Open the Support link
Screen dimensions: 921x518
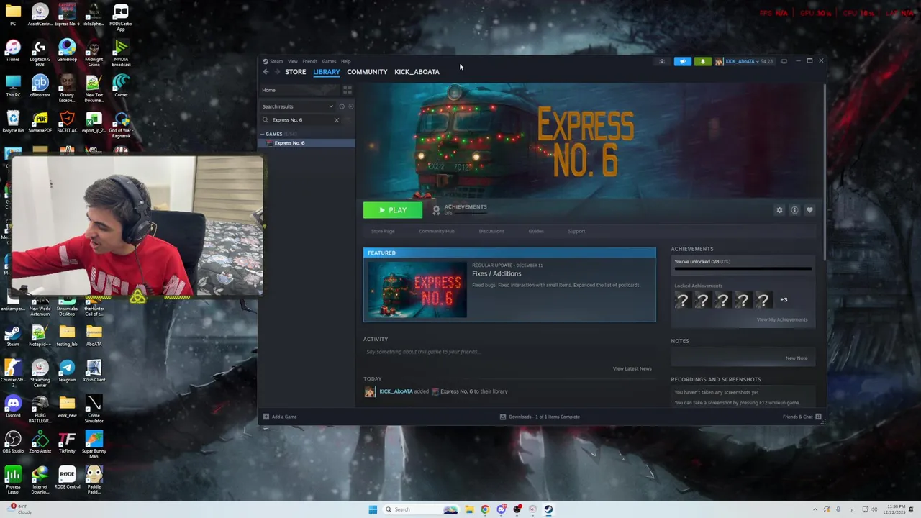(576, 231)
